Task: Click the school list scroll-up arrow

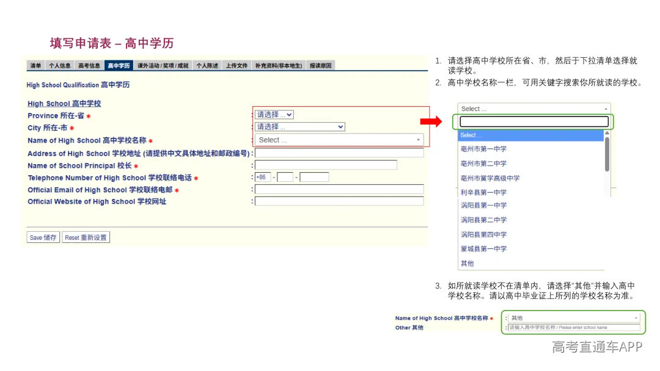Action: [607, 133]
